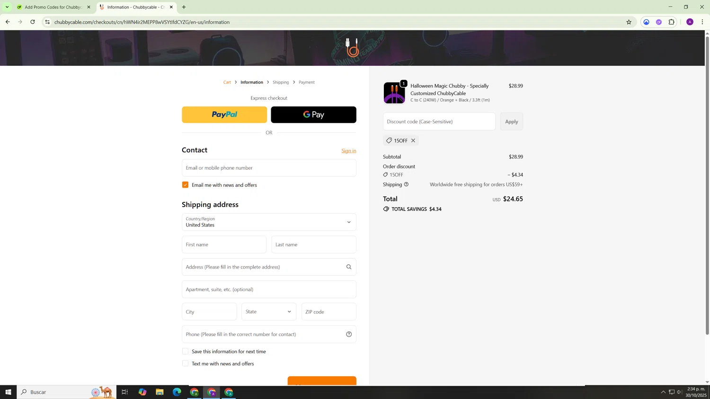Go back to previous page

click(x=8, y=22)
